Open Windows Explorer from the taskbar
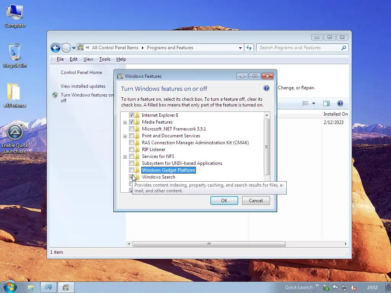Screen dimensions: 391x293 click(31, 288)
